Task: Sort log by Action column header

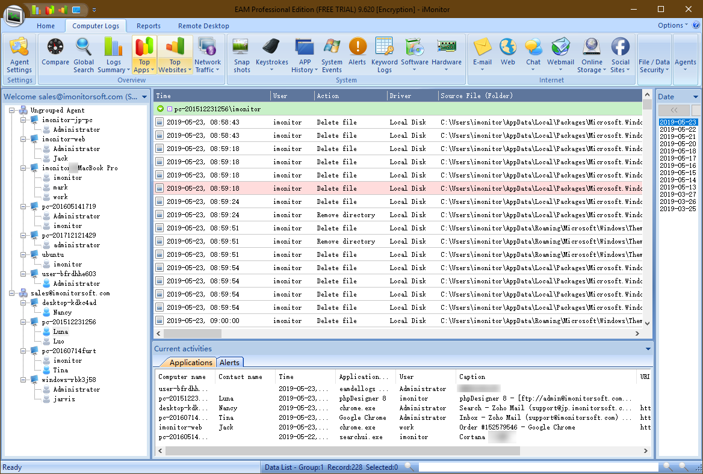Action: pyautogui.click(x=351, y=96)
